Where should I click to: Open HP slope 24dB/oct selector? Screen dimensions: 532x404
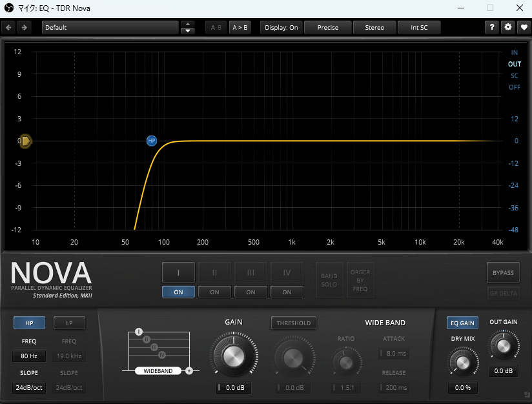tap(29, 387)
